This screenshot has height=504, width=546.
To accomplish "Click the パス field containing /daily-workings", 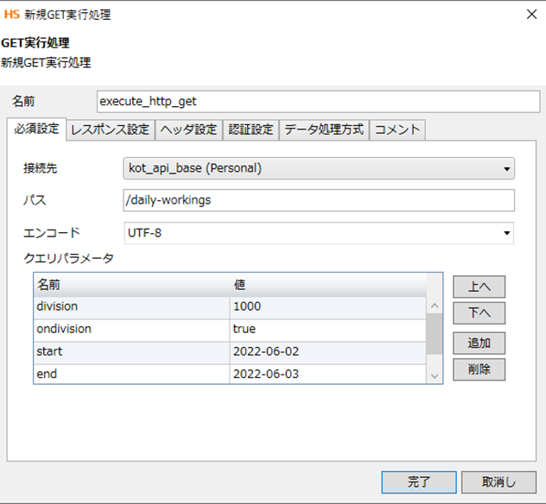I will point(320,200).
